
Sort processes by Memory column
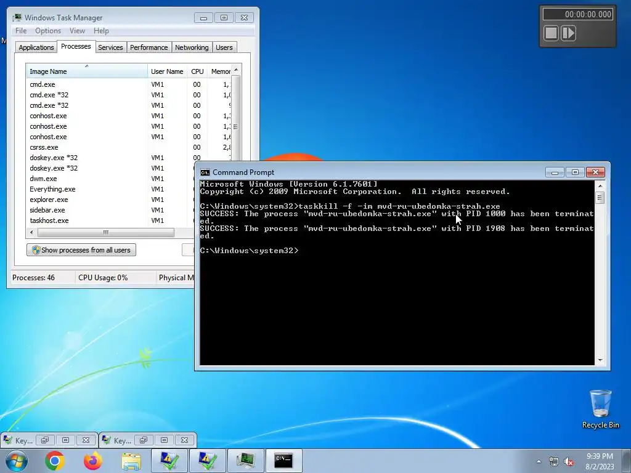(220, 71)
